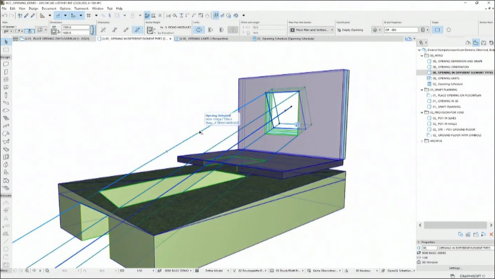The height and width of the screenshot is (279, 495).
Task: Click the Find and Select magnifier icon
Action: click(x=175, y=15)
